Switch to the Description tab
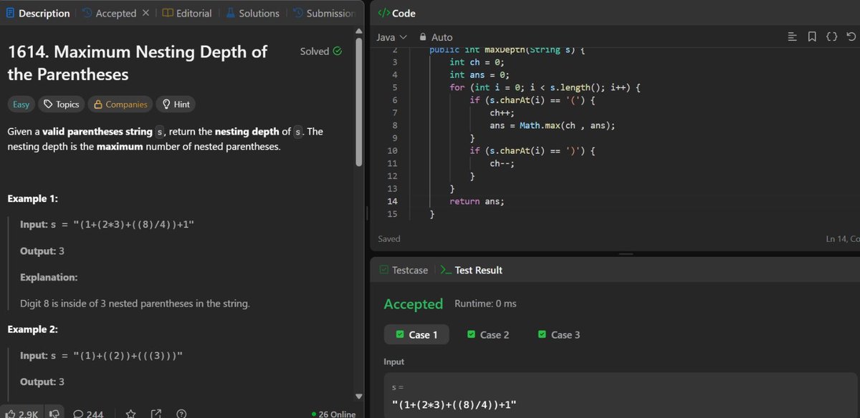860x418 pixels. [38, 13]
